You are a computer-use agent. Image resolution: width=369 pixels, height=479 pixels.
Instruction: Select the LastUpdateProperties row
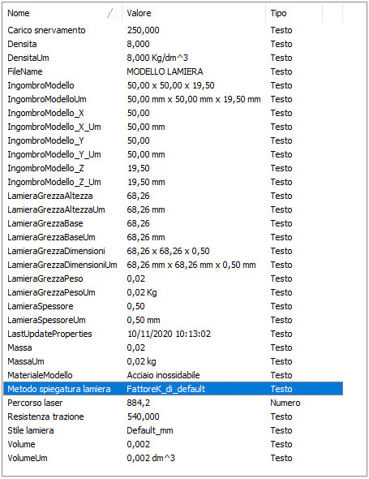point(173,334)
